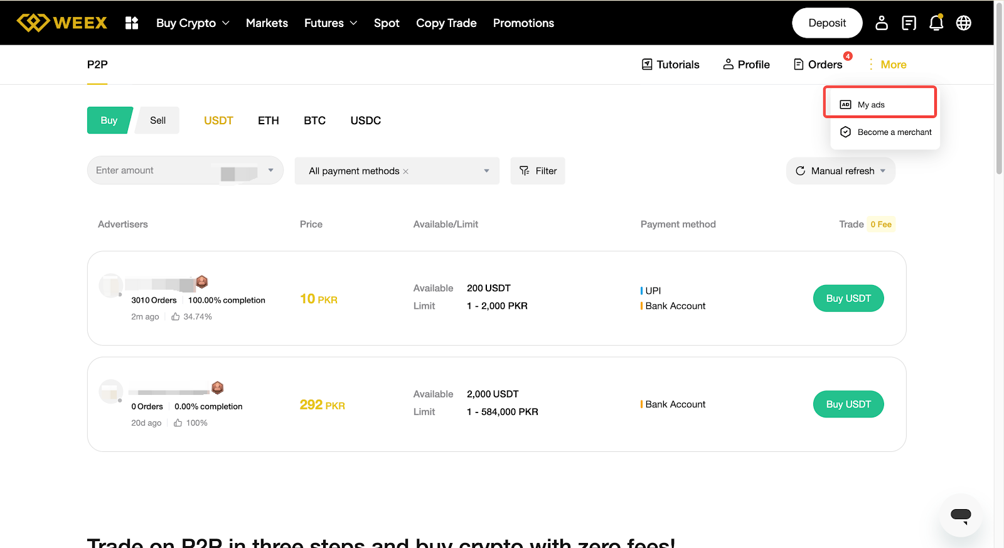
Task: Open the chat support bubble
Action: click(961, 515)
